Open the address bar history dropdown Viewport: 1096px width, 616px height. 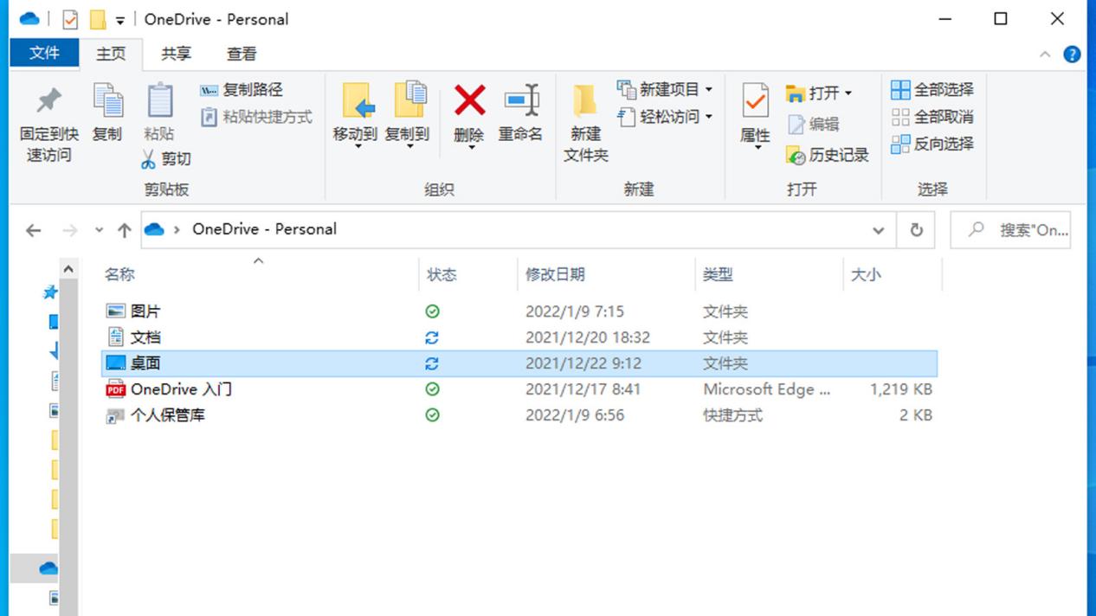(x=878, y=229)
